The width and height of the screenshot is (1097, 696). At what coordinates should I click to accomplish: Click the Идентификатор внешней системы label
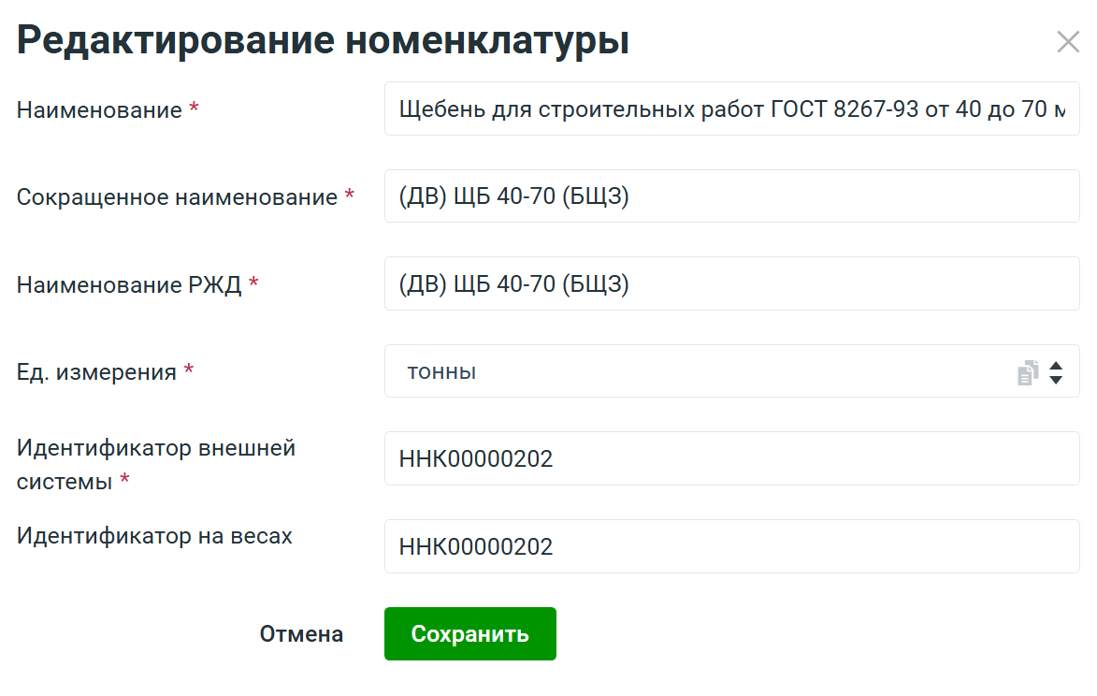pyautogui.click(x=155, y=449)
